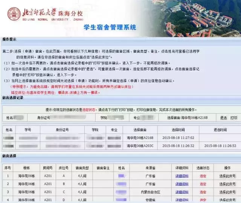Open 详细资料 link for row 4

182,200
